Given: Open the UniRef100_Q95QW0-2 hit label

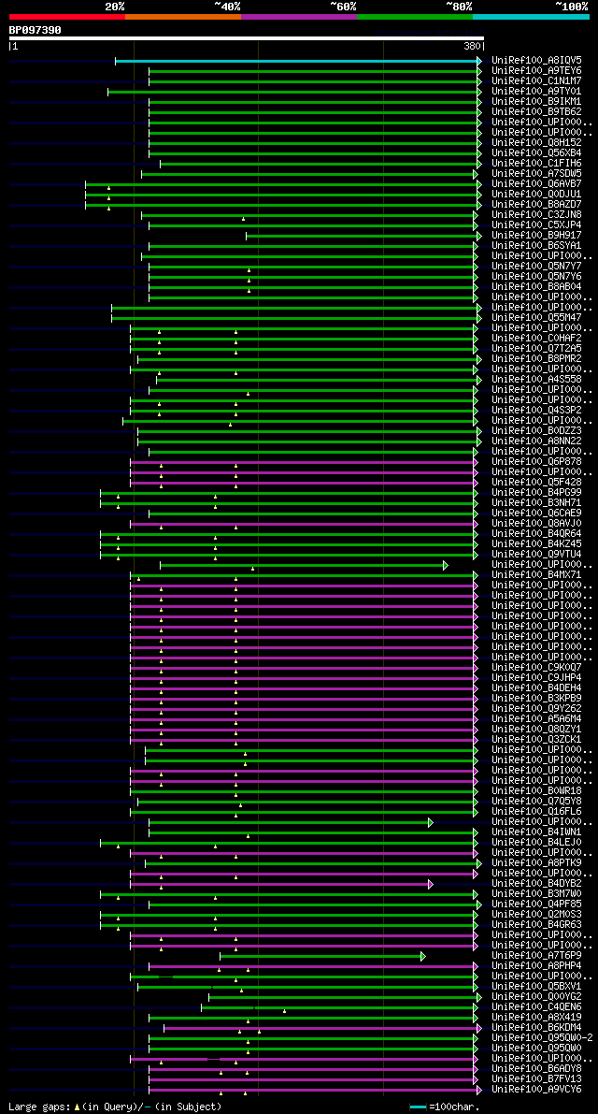Looking at the screenshot, I should 541,1039.
